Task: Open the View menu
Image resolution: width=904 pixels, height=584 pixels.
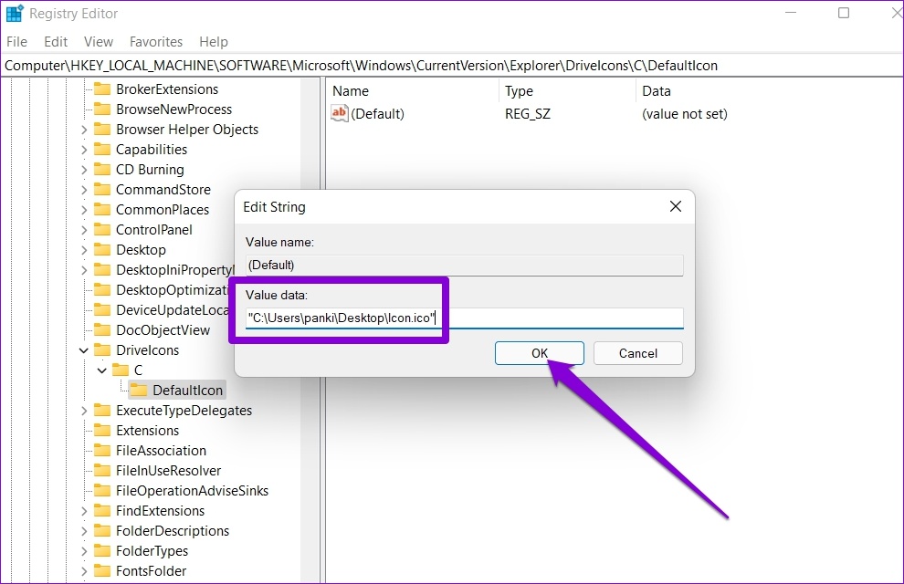Action: tap(98, 41)
